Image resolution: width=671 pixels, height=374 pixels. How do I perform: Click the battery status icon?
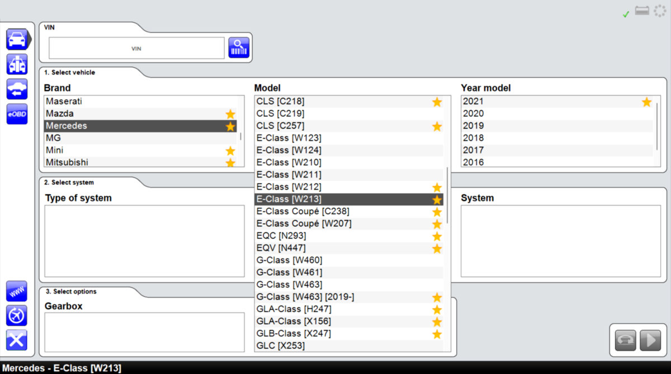(642, 12)
